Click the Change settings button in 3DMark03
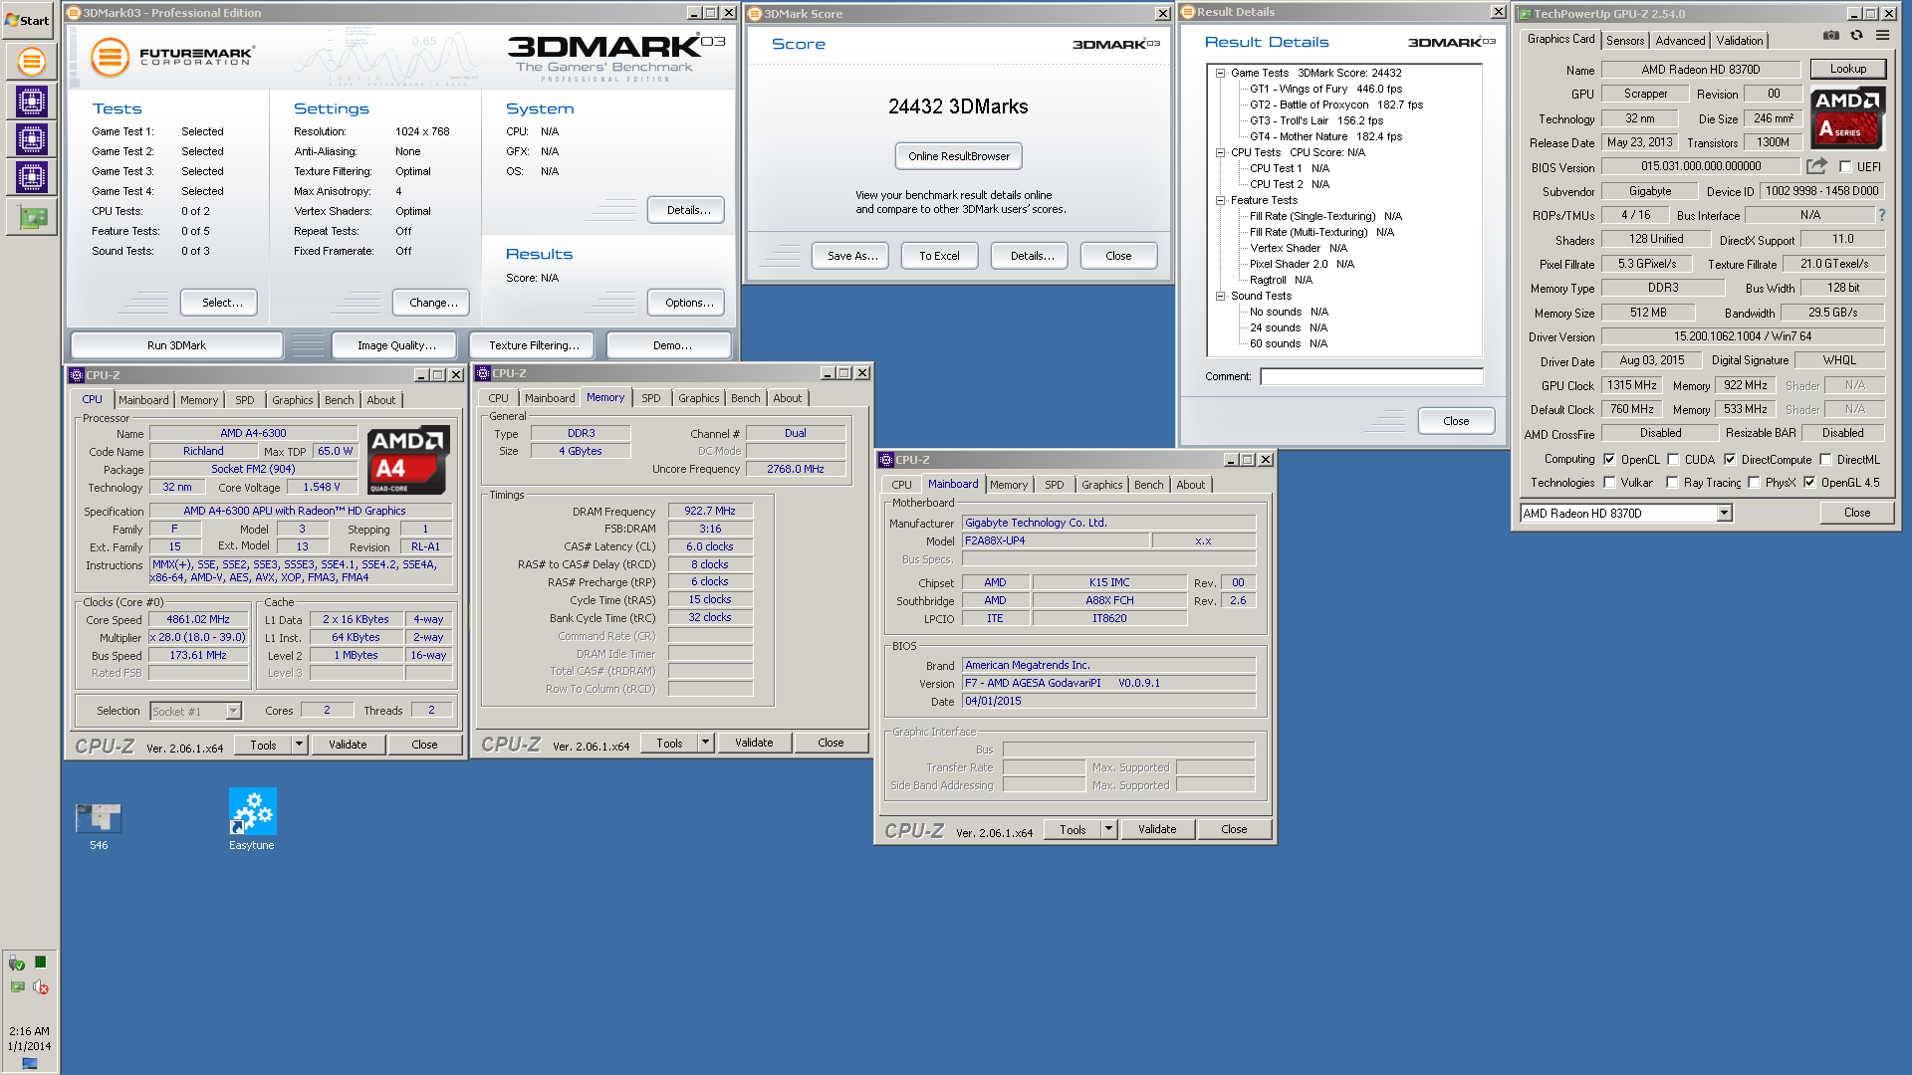This screenshot has width=1912, height=1075. [x=433, y=303]
